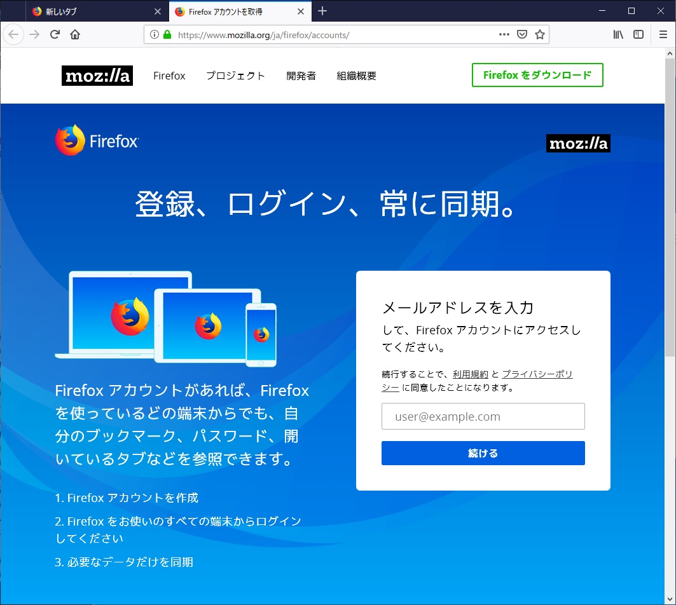Open the Library icon in toolbar

(x=618, y=35)
